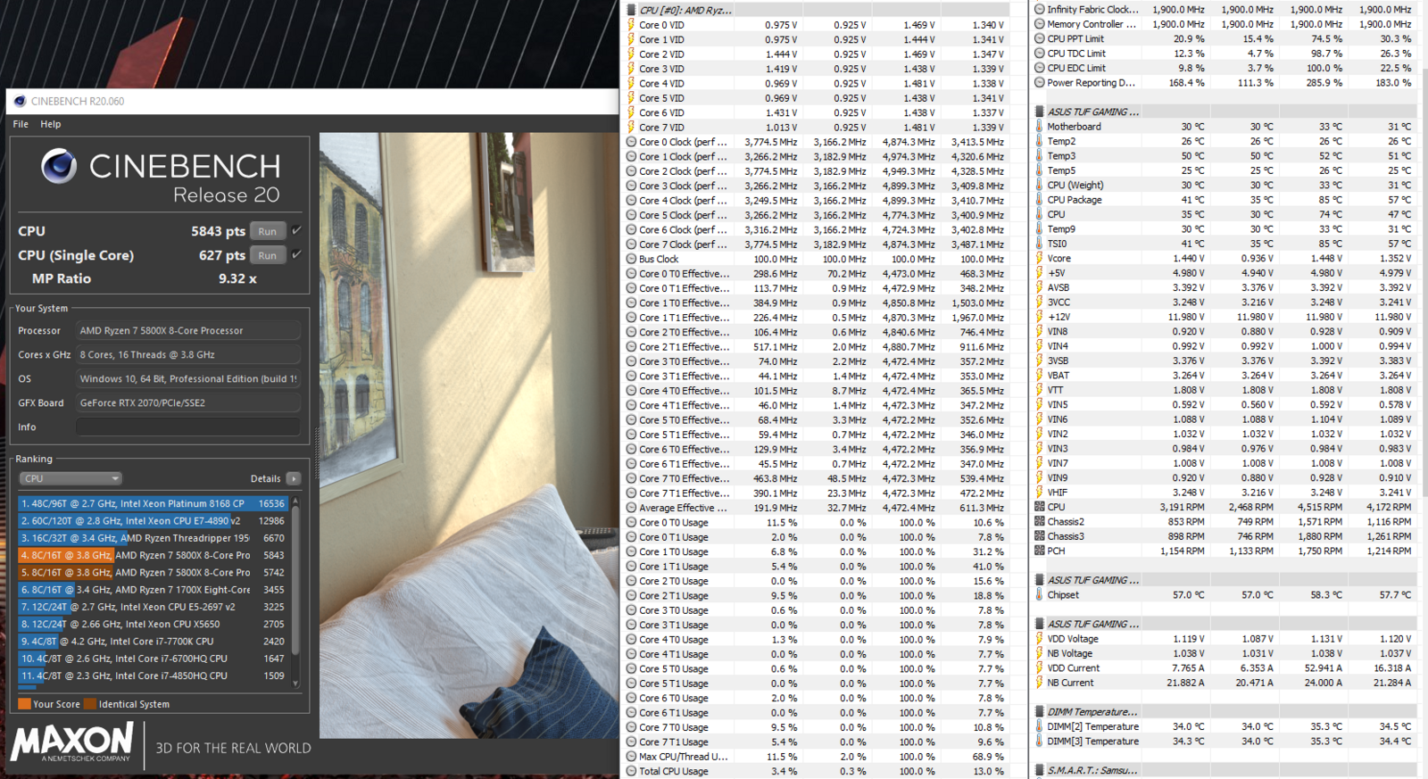Click thermometer icon beside Chipset row
The height and width of the screenshot is (779, 1428).
tap(1040, 594)
